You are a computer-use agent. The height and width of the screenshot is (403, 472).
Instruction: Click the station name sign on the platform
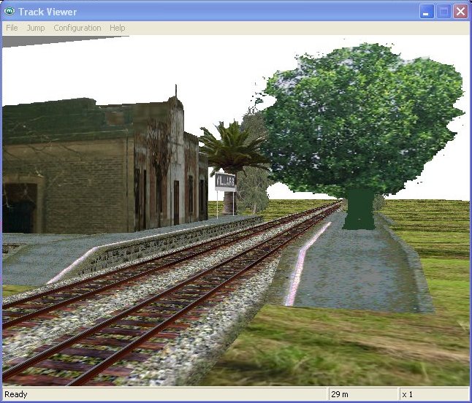[x=225, y=181]
